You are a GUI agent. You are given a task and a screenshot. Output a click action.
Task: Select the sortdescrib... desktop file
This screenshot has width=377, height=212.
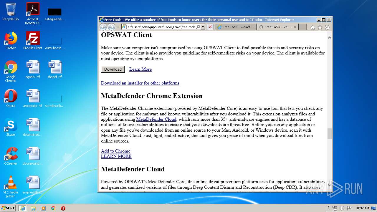click(55, 101)
